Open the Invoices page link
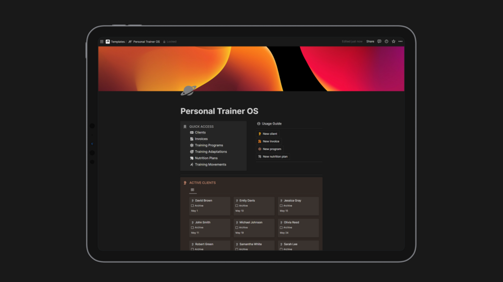This screenshot has height=282, width=503. click(201, 139)
